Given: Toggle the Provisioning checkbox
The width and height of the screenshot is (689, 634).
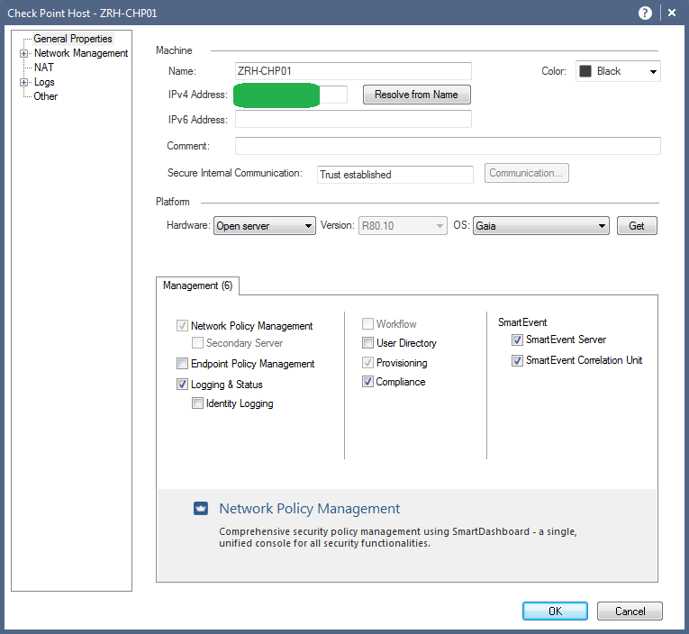Looking at the screenshot, I should click(x=367, y=362).
